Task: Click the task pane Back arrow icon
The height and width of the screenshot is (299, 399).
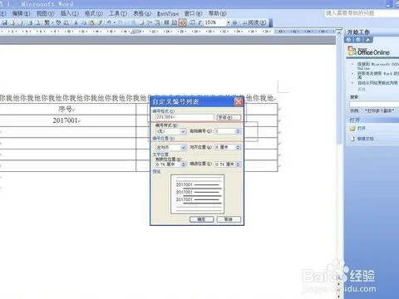Action: (349, 40)
